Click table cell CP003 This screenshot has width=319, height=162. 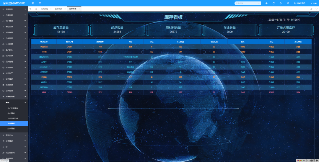tap(69, 62)
